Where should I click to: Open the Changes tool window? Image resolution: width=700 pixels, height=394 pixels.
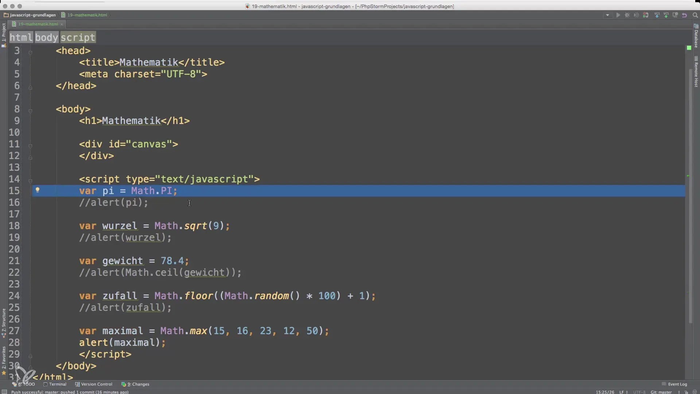(x=135, y=384)
